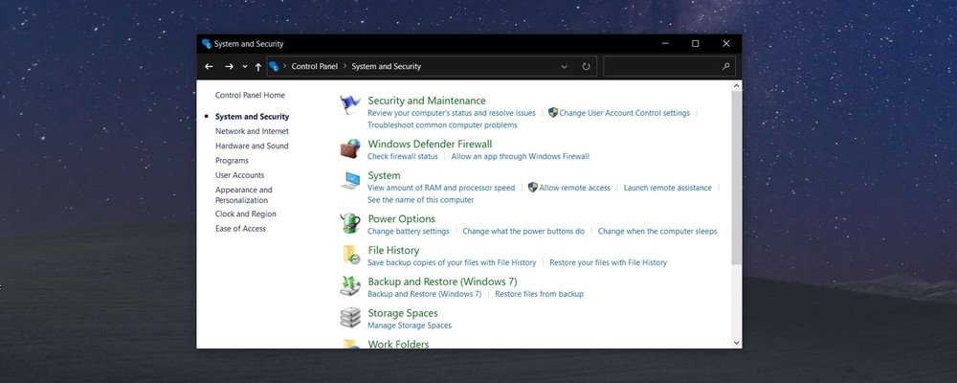Click the title bar System and Security icon
957x383 pixels.
(x=207, y=44)
